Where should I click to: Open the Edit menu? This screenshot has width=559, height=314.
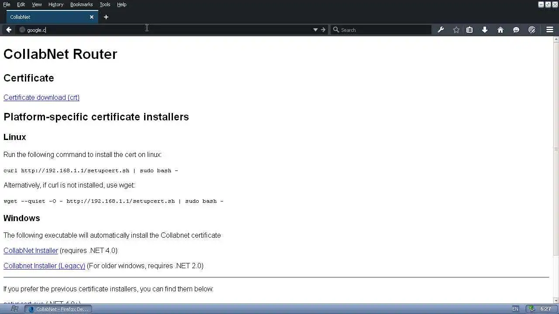pos(21,4)
